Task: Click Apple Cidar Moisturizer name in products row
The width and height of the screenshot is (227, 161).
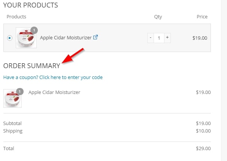Action: pos(66,37)
